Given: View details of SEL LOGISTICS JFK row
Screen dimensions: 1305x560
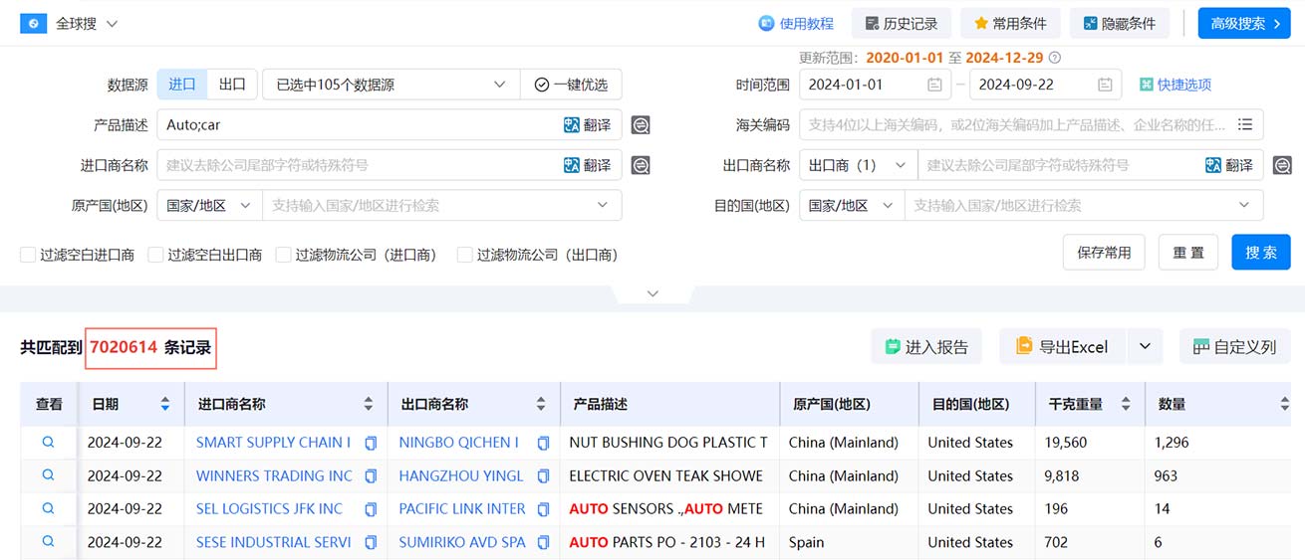Looking at the screenshot, I should point(48,508).
